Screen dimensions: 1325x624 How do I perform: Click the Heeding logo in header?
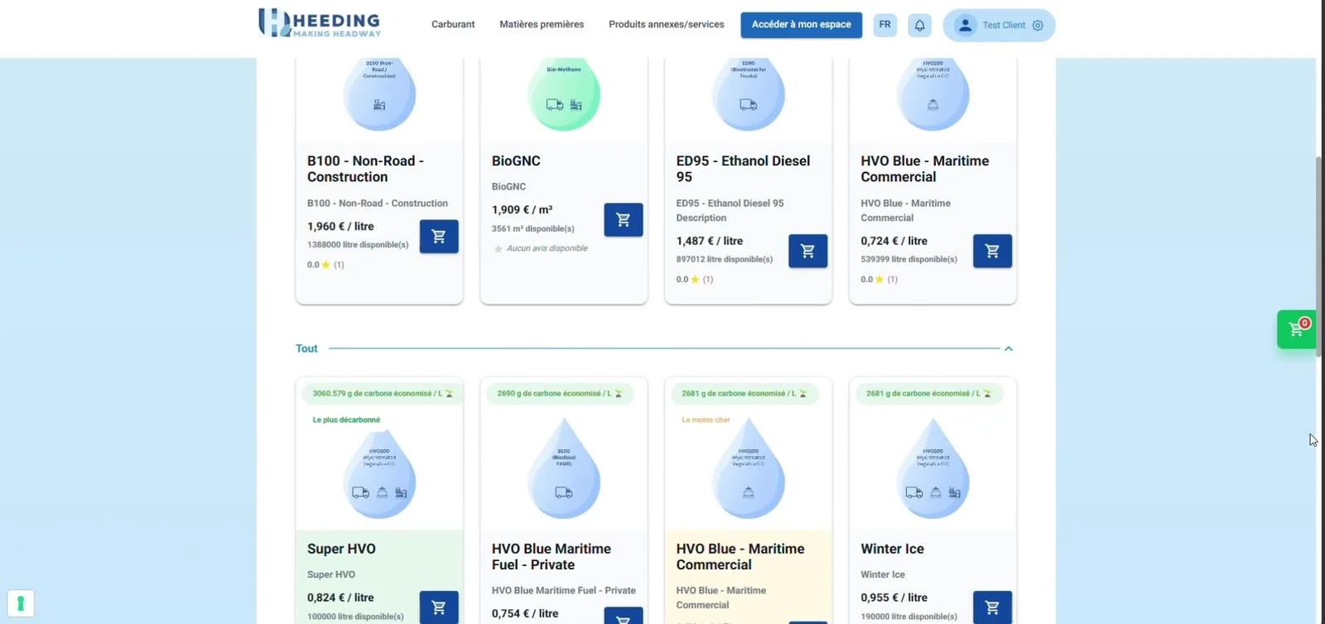[320, 24]
